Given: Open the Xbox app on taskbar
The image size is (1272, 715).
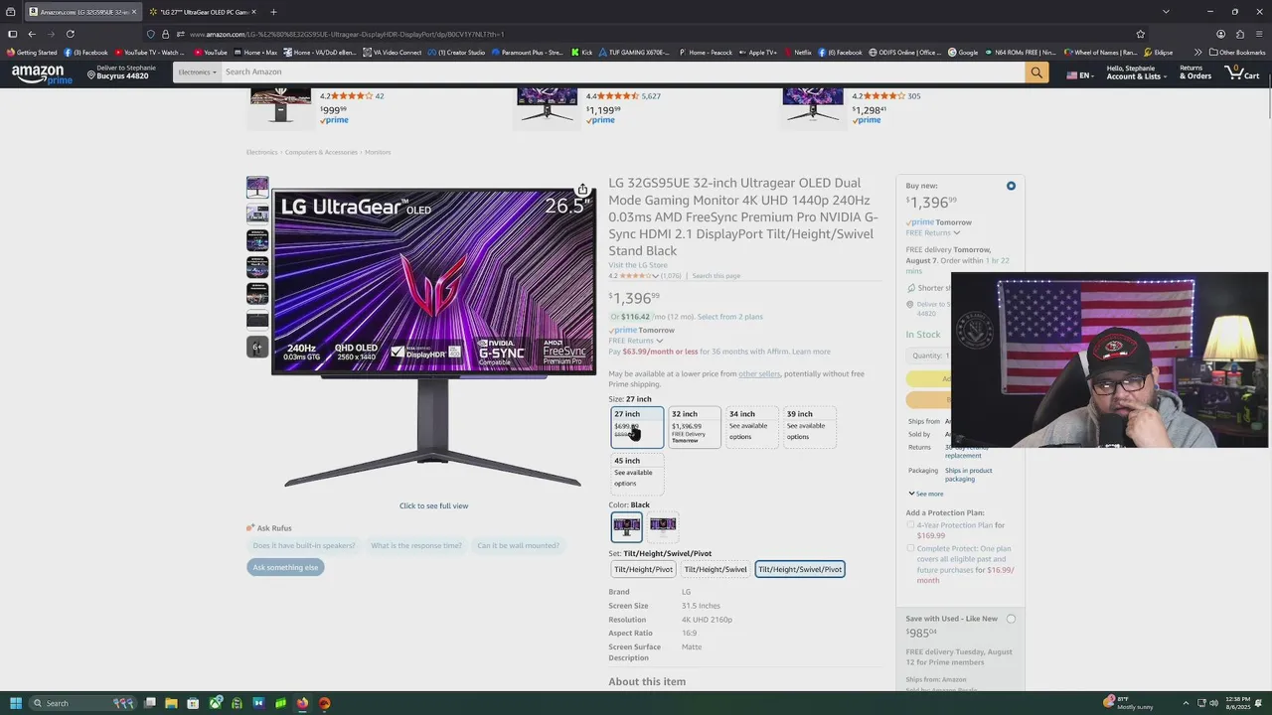Looking at the screenshot, I should [215, 703].
